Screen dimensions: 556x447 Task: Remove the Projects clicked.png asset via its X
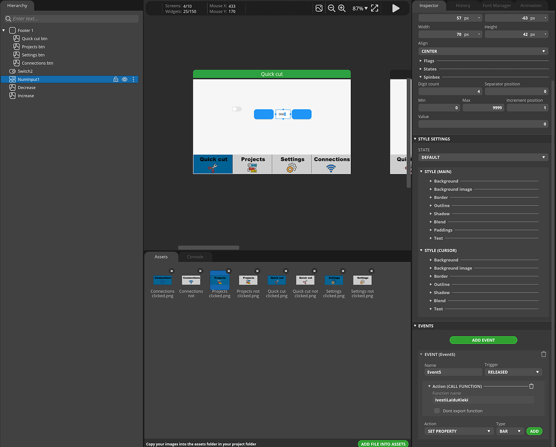click(229, 270)
